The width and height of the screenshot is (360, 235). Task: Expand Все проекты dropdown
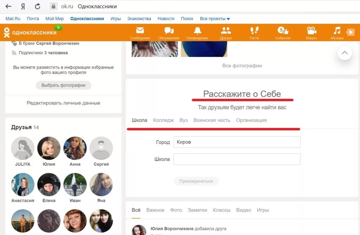pos(215,19)
